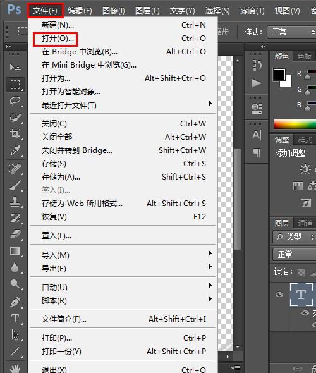Toggle visibility of the text layer
This screenshot has width=316, height=373.
tap(279, 295)
